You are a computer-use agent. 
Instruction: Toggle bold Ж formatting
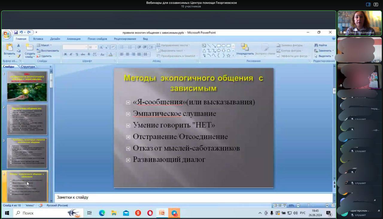(65, 54)
